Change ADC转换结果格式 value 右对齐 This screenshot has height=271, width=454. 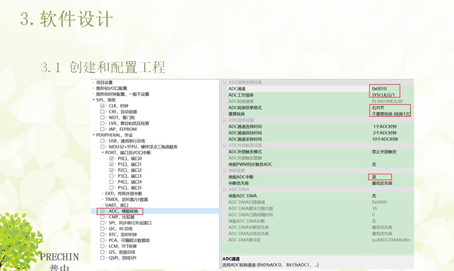pos(378,108)
